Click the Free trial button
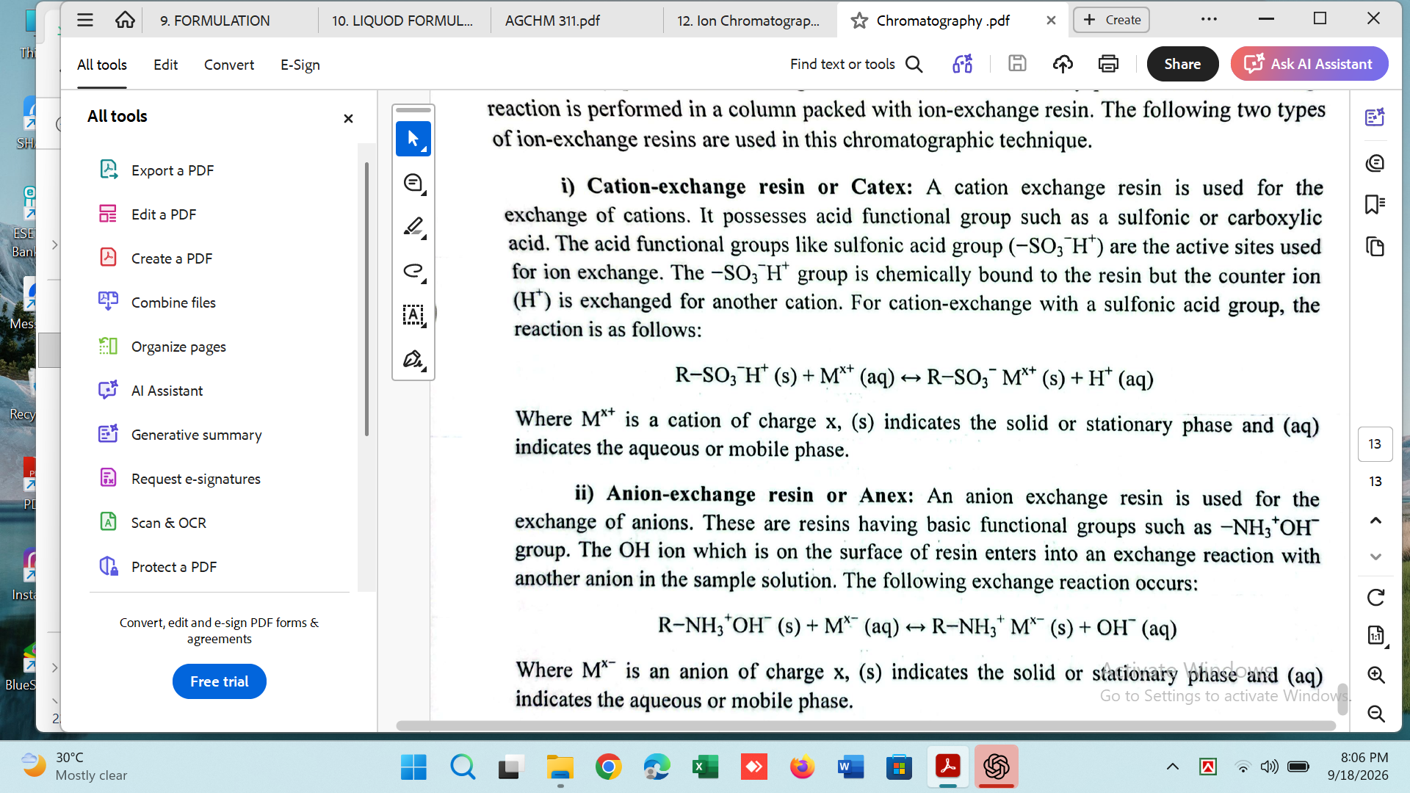This screenshot has height=793, width=1410. 220,681
